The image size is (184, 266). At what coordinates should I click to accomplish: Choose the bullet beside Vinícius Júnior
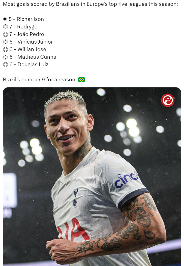[x=6, y=42]
